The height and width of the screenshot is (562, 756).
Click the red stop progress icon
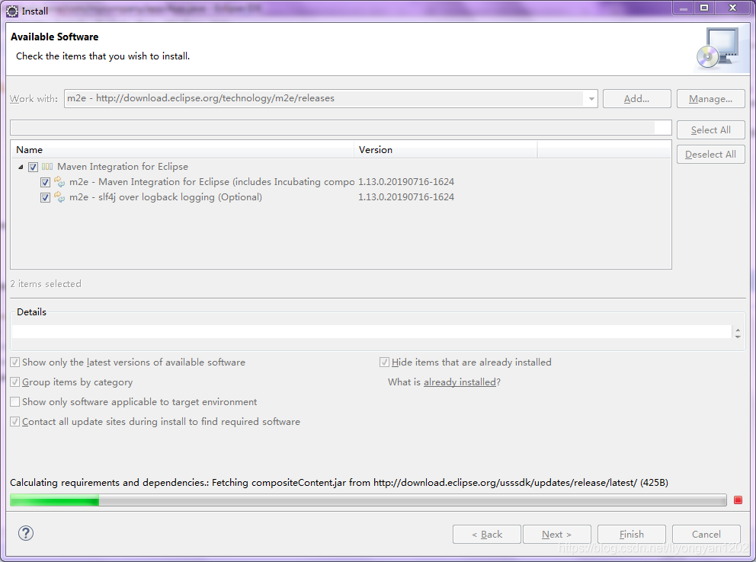pyautogui.click(x=738, y=500)
